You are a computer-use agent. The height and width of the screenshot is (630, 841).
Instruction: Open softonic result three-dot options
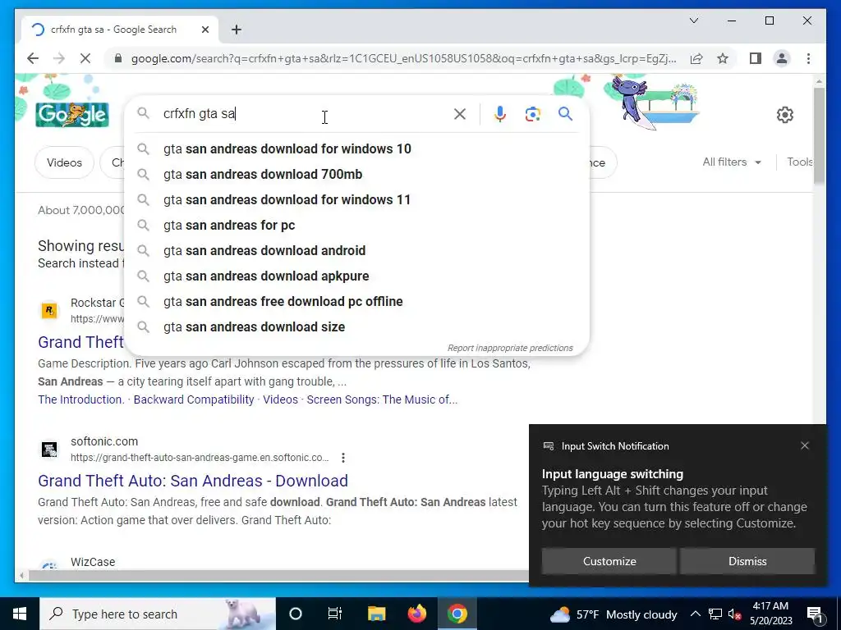(x=343, y=458)
